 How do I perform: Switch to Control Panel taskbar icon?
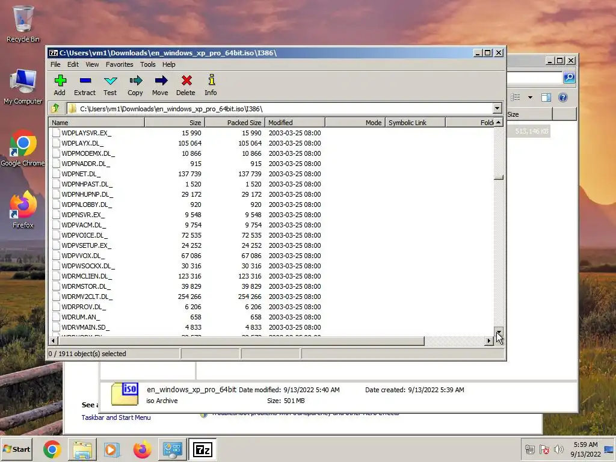[x=172, y=449]
